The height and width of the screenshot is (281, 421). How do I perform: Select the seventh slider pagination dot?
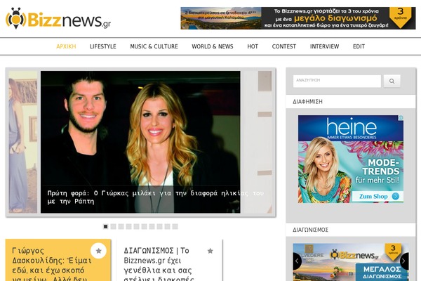[152, 227]
